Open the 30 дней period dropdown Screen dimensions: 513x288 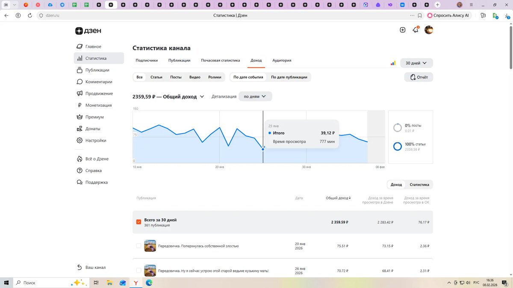[416, 63]
